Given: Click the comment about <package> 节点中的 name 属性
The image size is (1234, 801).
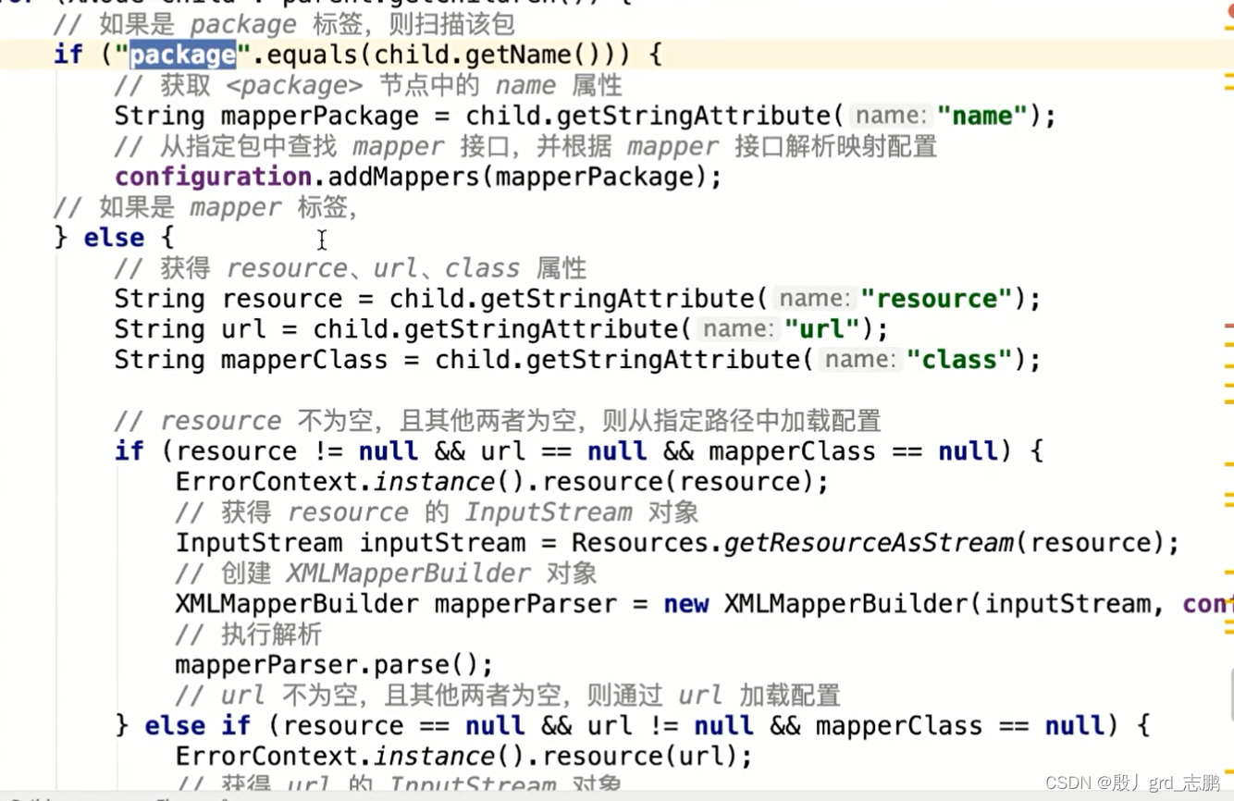Looking at the screenshot, I should [x=368, y=86].
